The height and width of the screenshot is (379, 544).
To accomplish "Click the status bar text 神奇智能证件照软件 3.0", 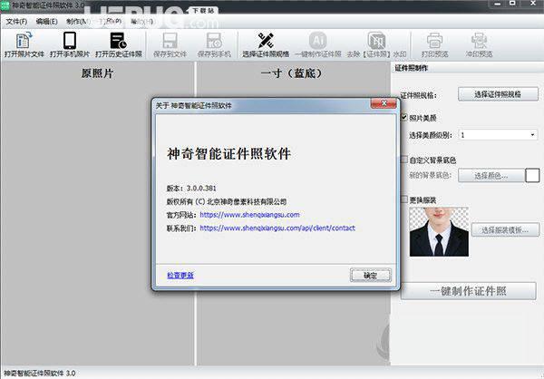I will (40, 373).
